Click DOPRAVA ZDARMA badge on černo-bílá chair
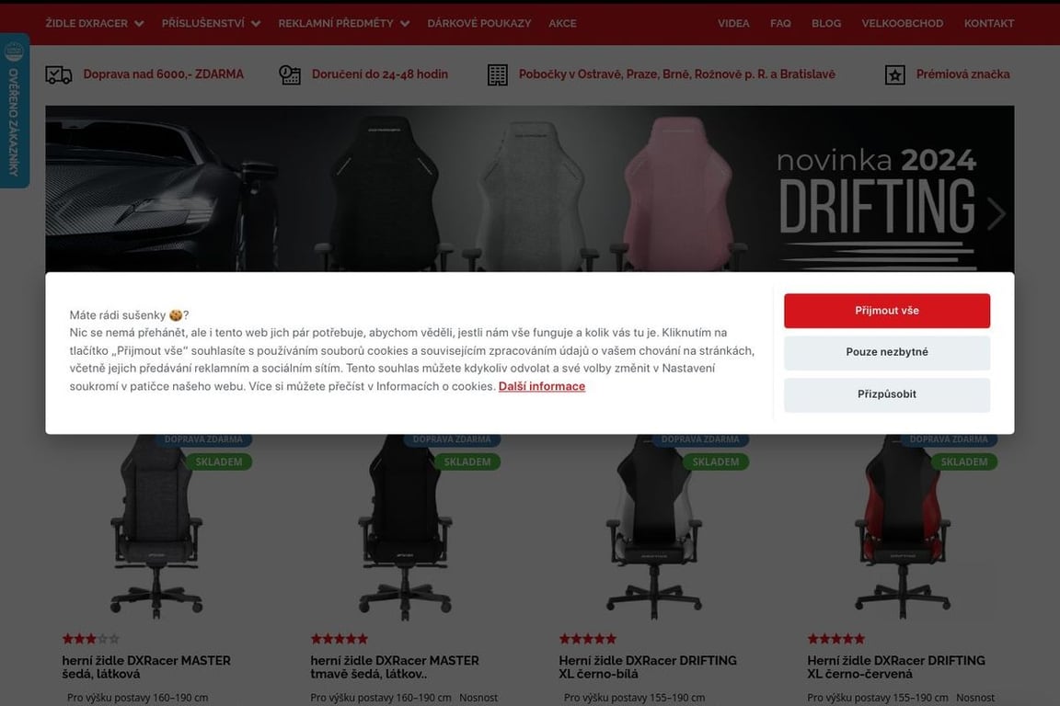Image resolution: width=1060 pixels, height=706 pixels. 700,439
